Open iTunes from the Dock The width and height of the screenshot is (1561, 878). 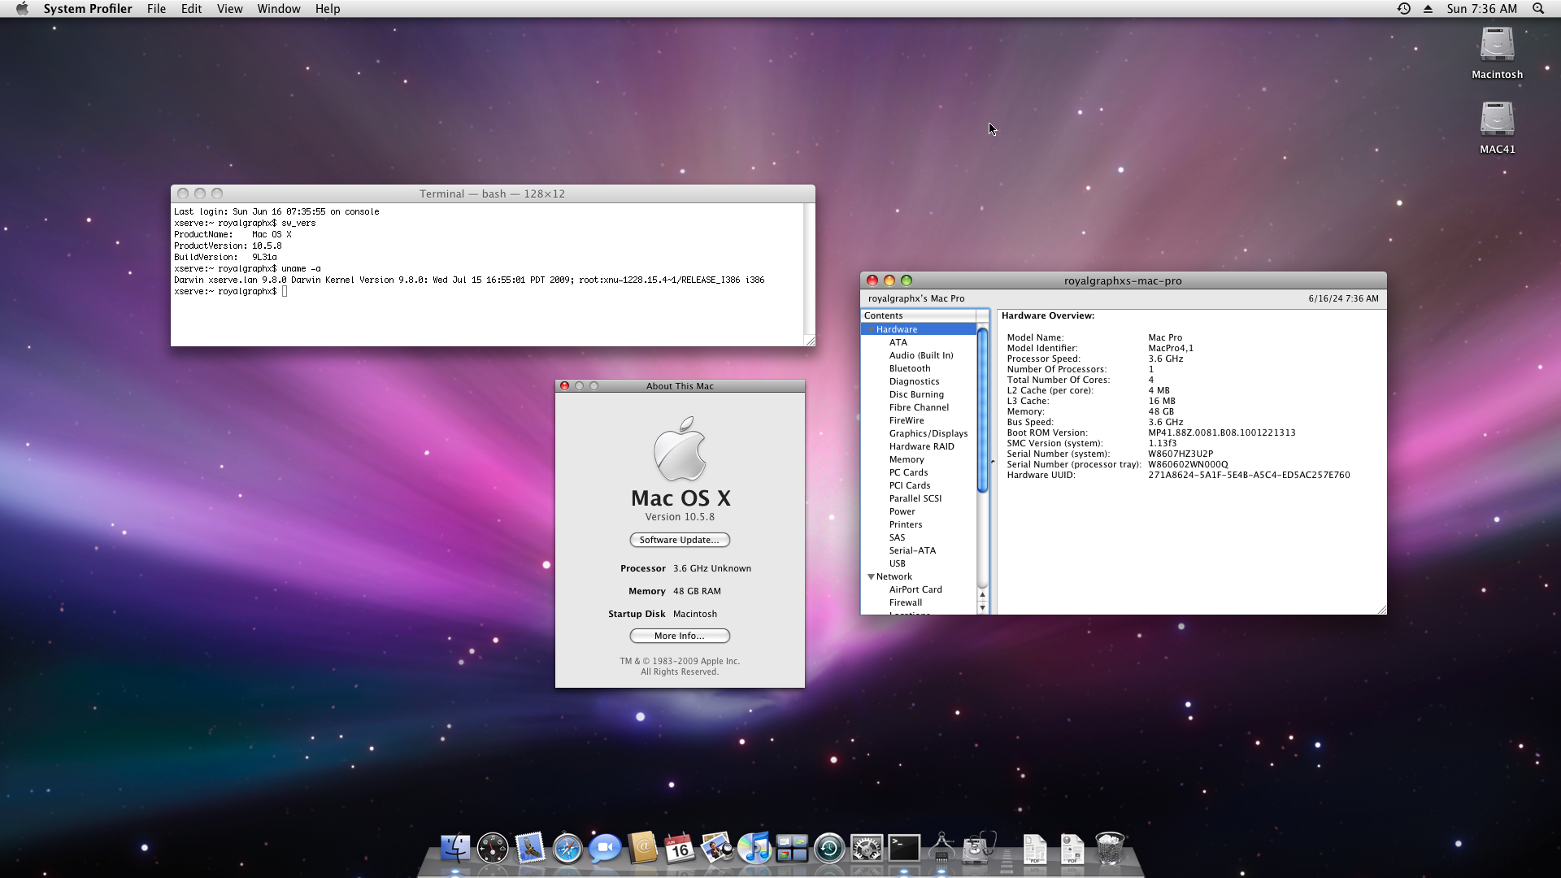[x=754, y=849]
